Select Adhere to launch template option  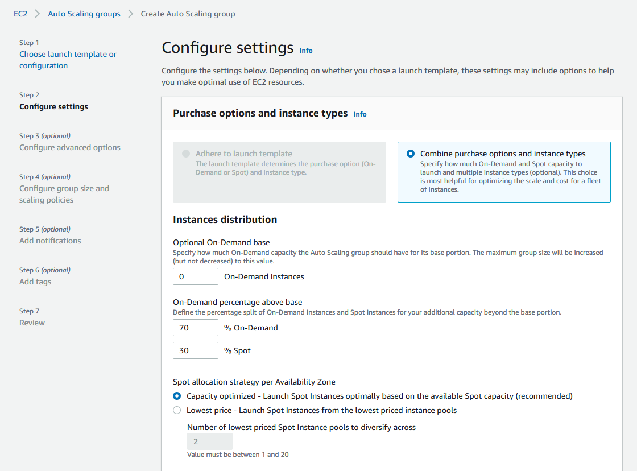tap(187, 154)
